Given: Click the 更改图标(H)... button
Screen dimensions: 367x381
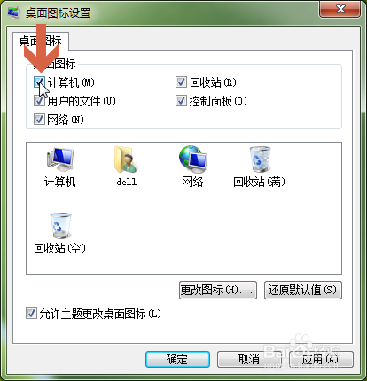Looking at the screenshot, I should (218, 290).
